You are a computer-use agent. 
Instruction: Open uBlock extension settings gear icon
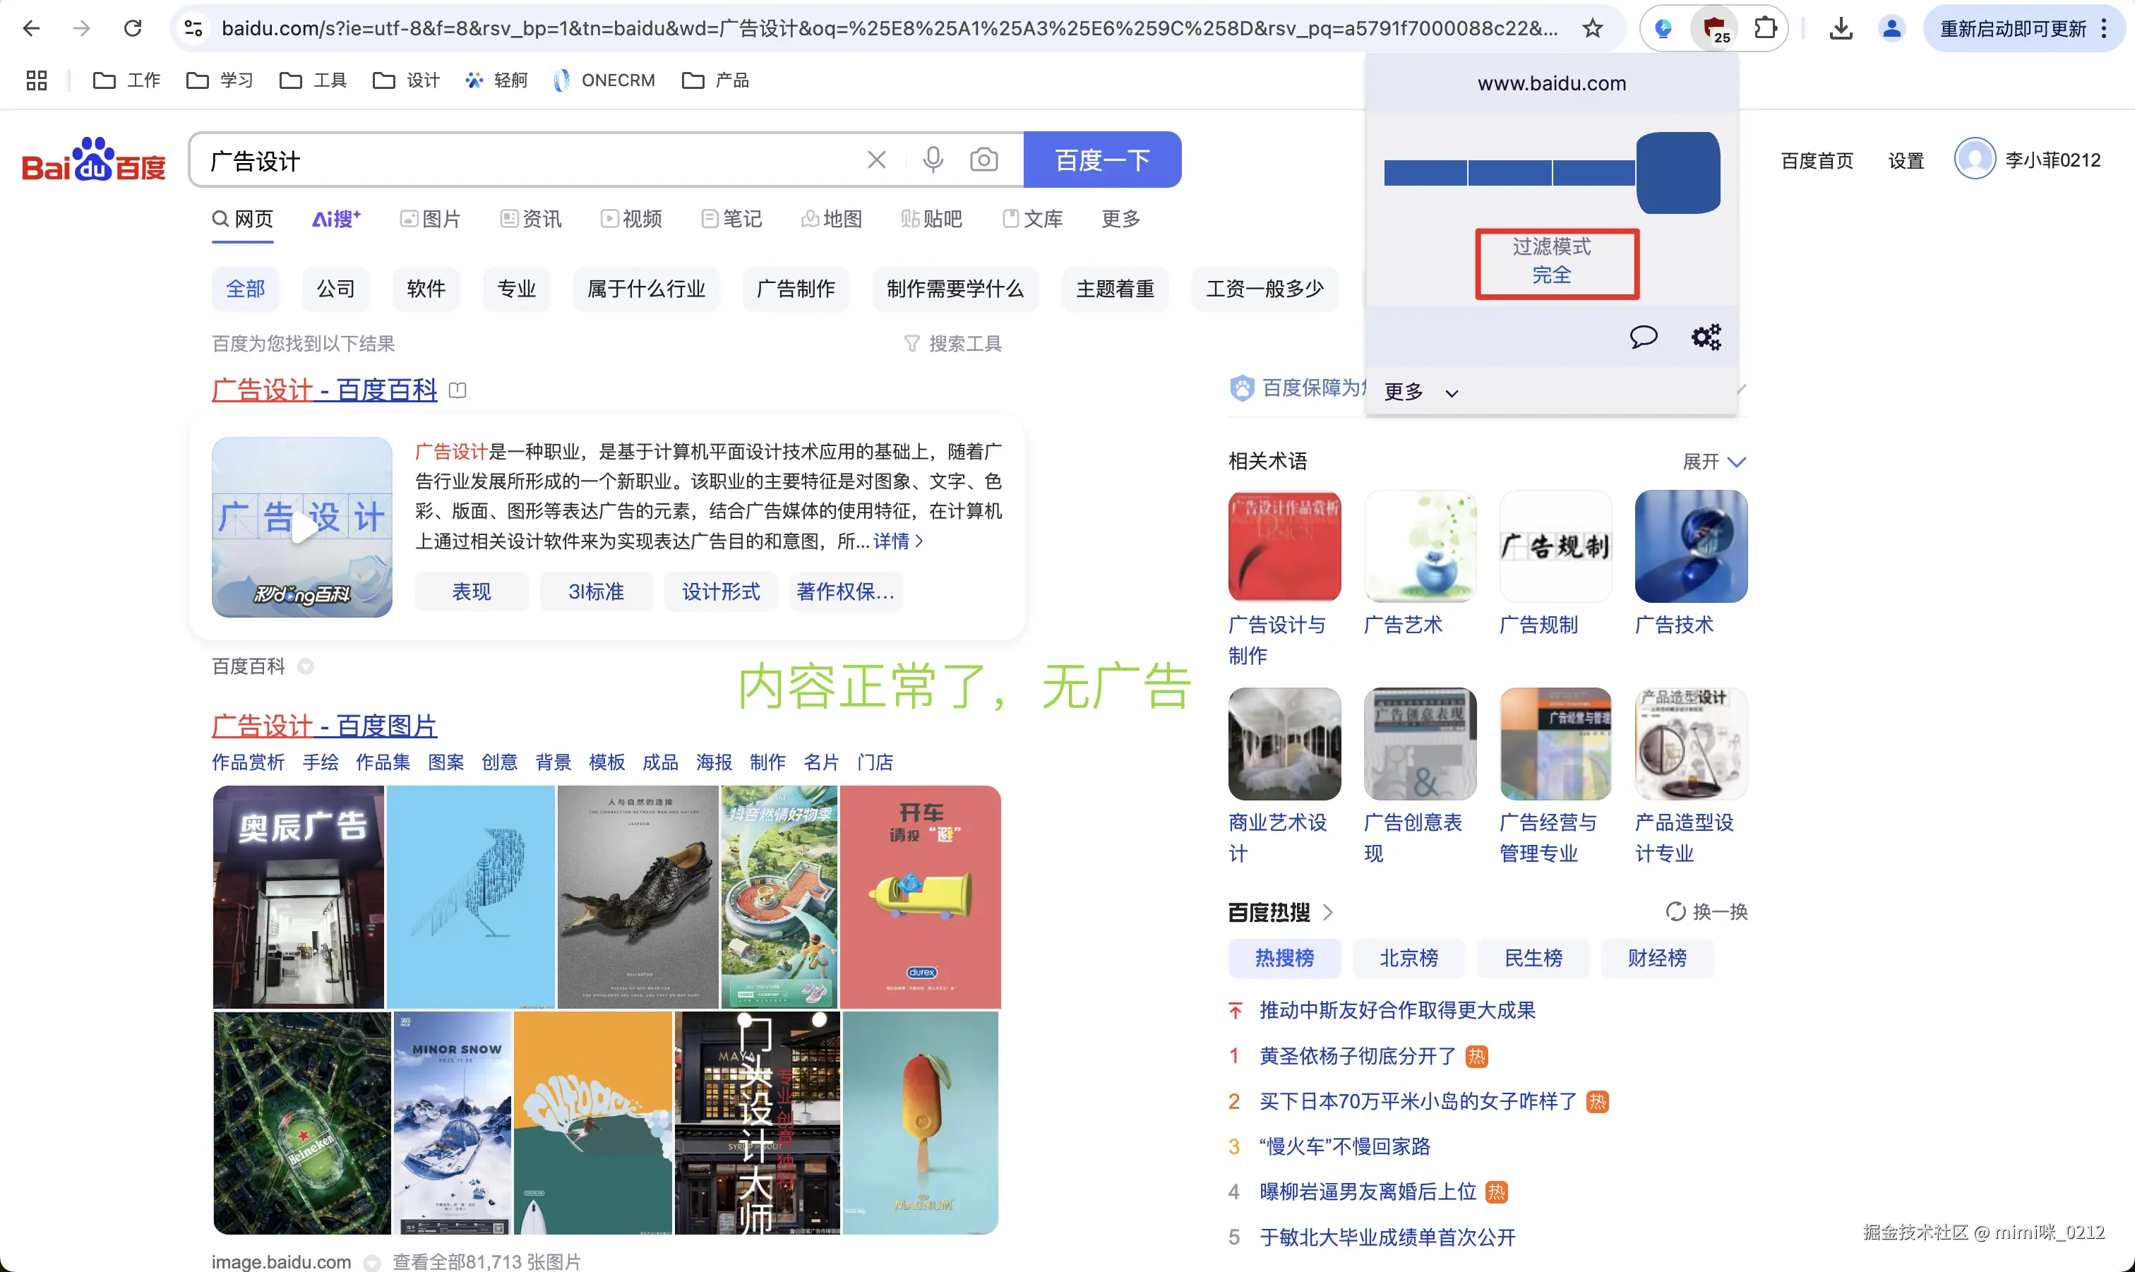(1705, 337)
